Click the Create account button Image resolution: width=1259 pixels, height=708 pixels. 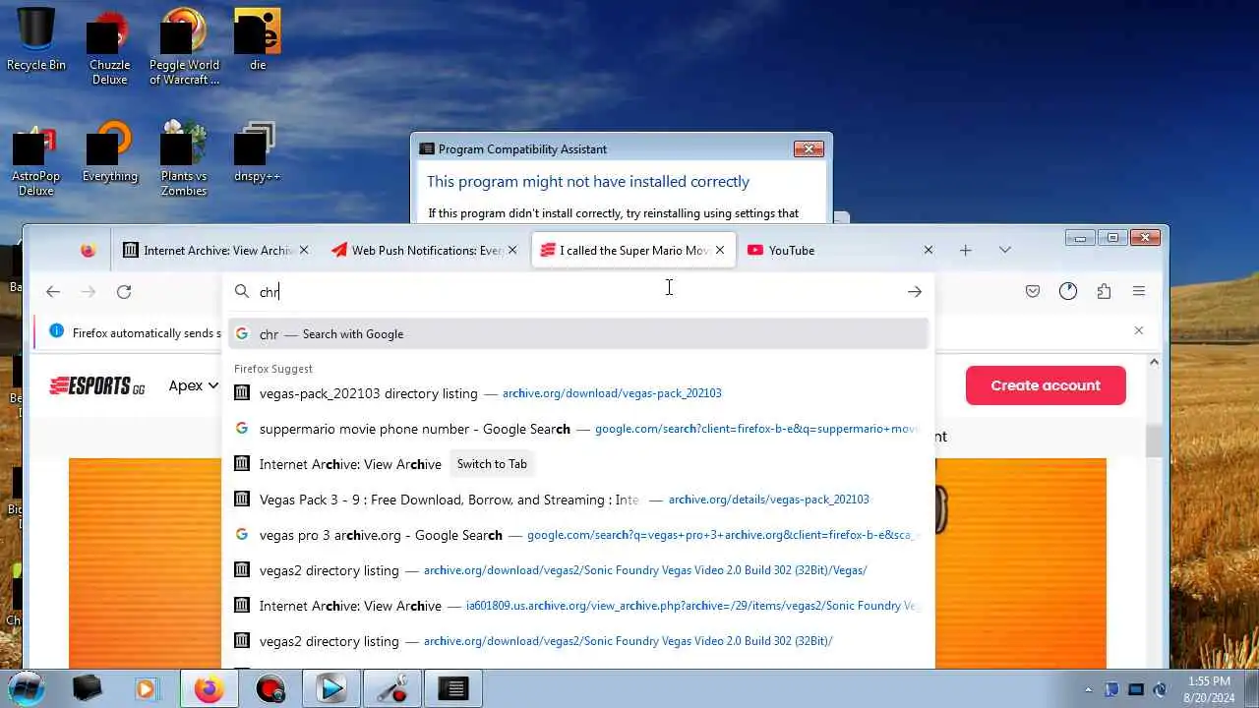(x=1046, y=385)
